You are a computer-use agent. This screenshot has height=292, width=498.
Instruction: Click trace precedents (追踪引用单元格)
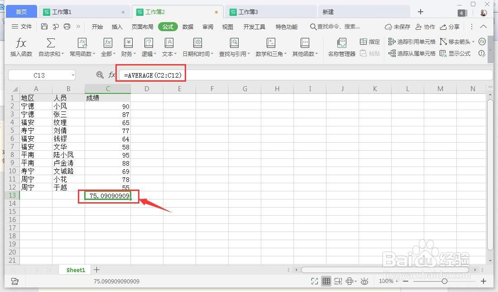coord(412,42)
